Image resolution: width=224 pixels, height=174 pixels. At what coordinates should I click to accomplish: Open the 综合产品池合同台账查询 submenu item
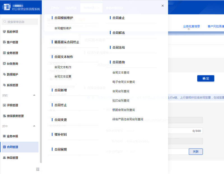point(128,119)
